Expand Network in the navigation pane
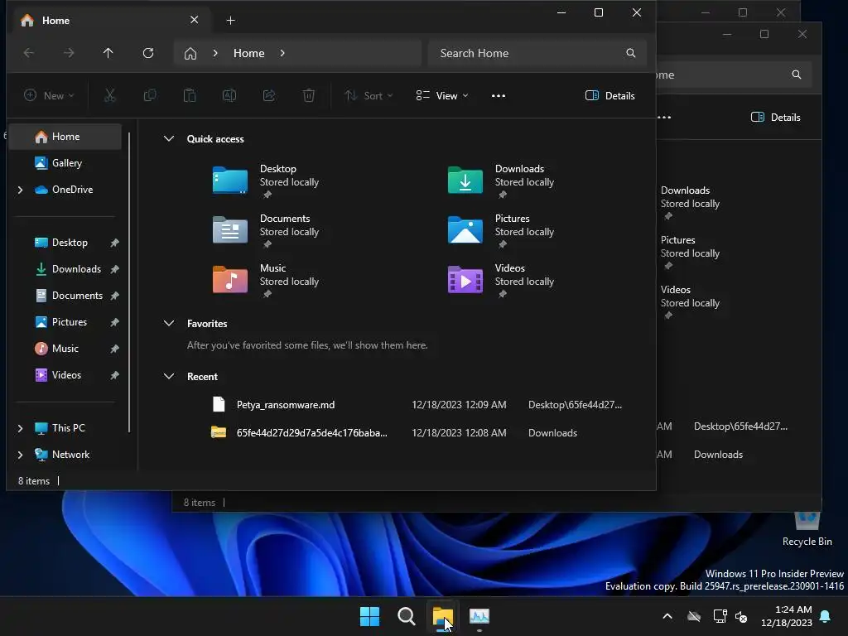 pos(21,455)
